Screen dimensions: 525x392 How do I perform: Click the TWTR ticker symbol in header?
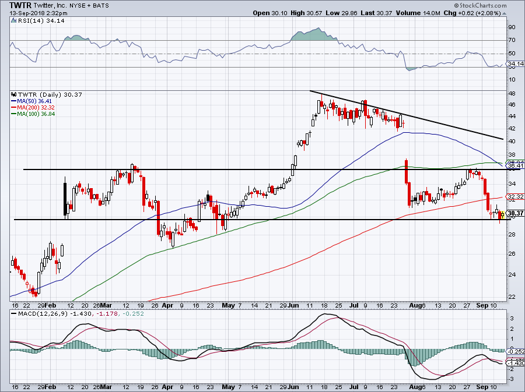[20, 5]
